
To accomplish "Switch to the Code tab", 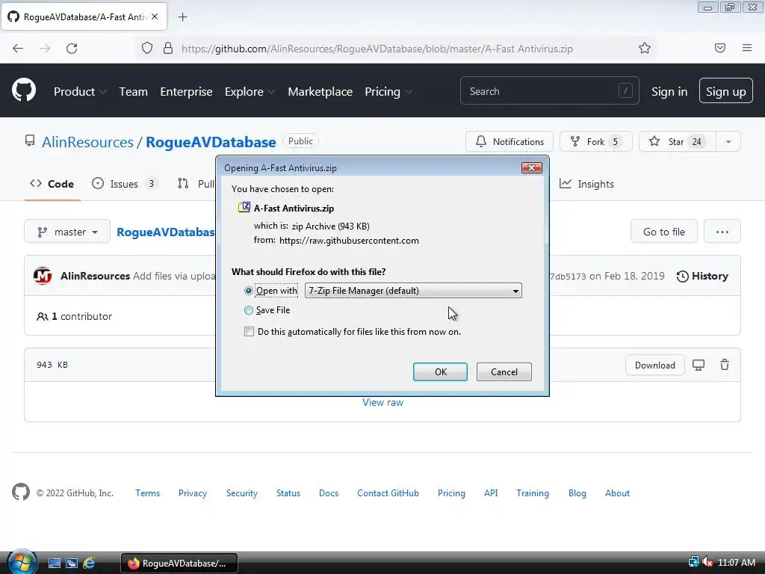I will click(52, 184).
